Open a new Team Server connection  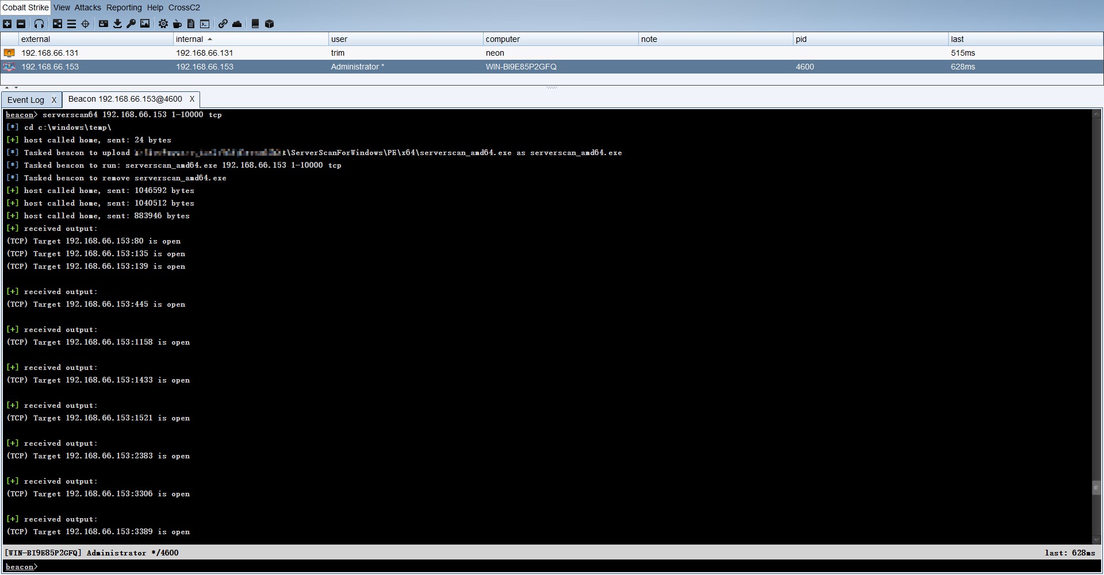click(7, 24)
